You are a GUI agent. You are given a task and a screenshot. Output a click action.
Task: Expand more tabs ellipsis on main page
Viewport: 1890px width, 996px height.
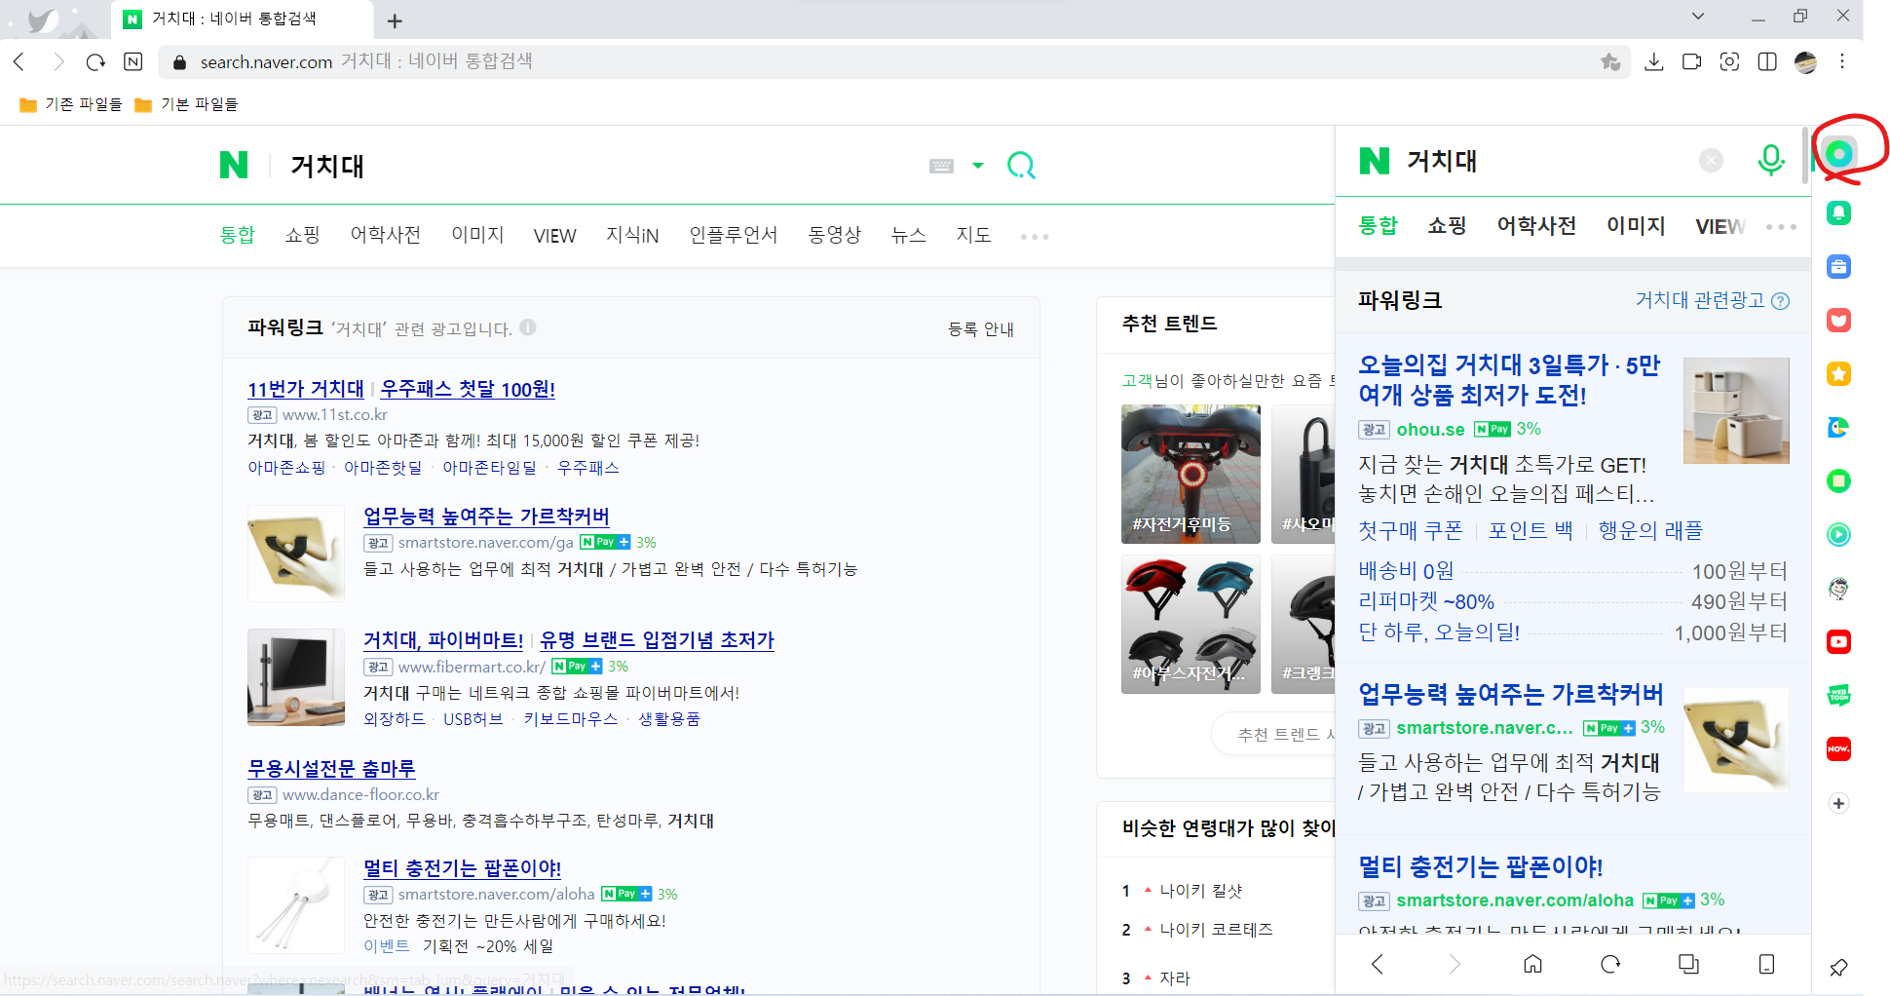pos(1035,236)
